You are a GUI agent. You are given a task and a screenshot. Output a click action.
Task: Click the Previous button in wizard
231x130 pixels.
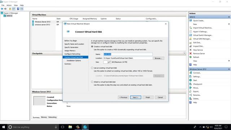123,97
